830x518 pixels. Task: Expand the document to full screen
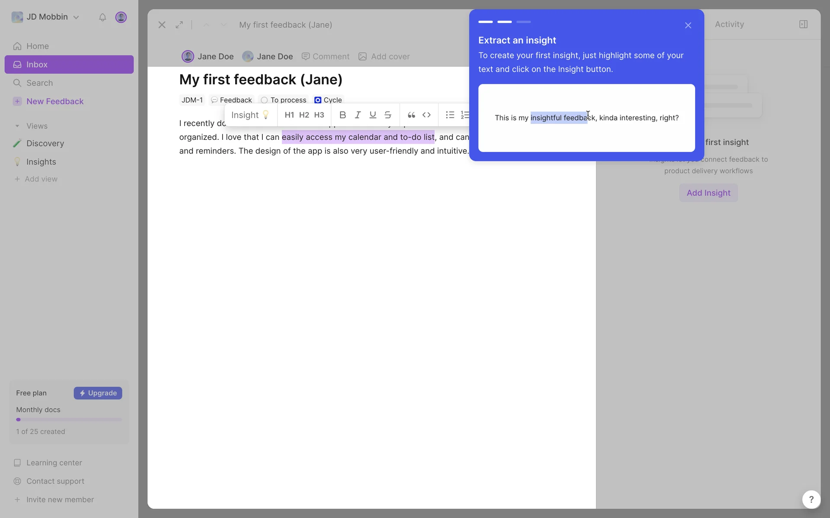[x=179, y=25]
